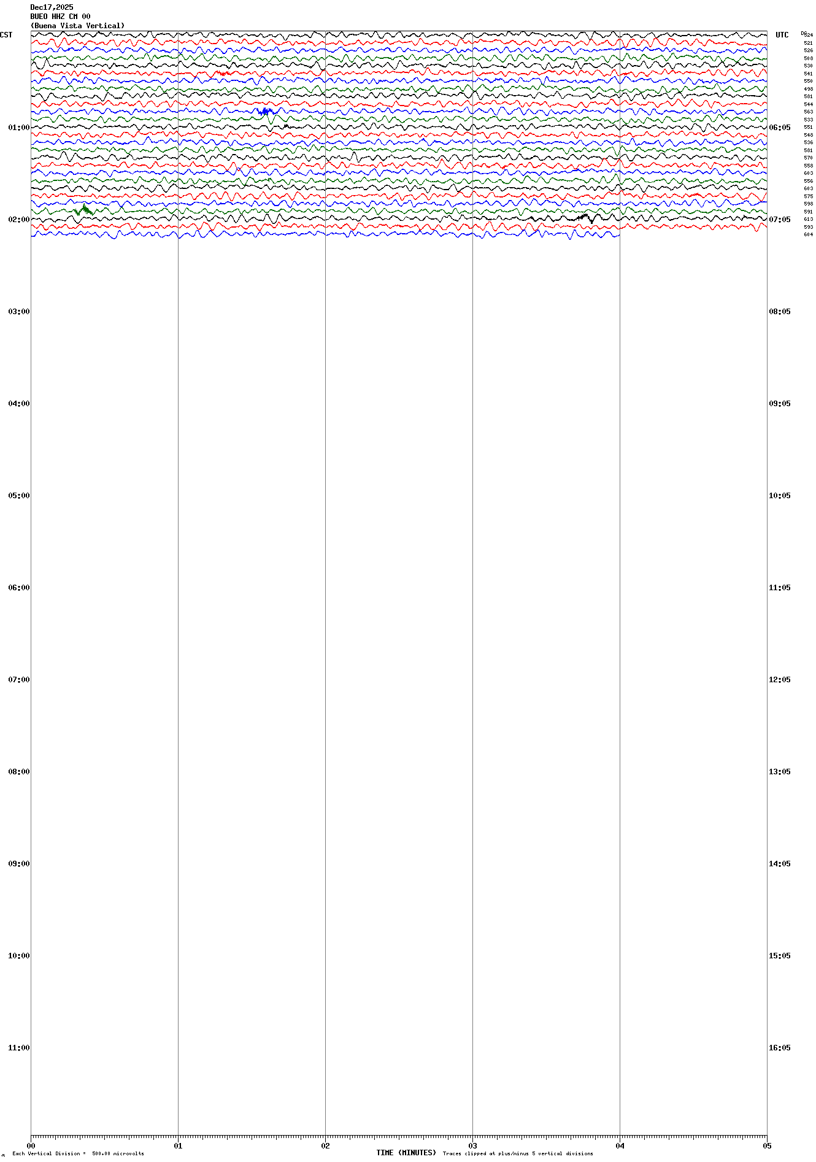Click the 05 minute mark on bottom axis
Image resolution: width=816 pixels, height=1162 pixels.
pyautogui.click(x=766, y=1145)
